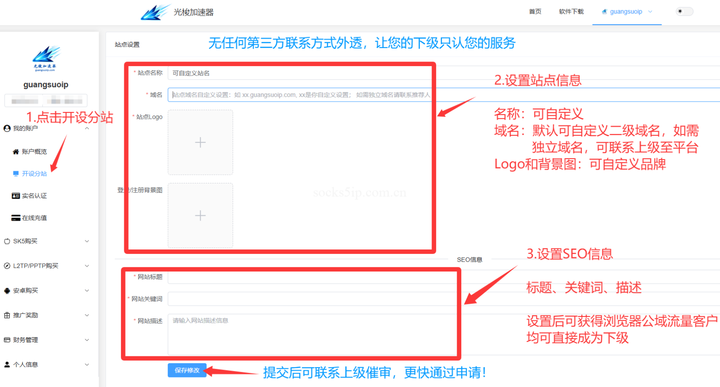Click the L2TP/PPTP购买 compass icon

7,266
